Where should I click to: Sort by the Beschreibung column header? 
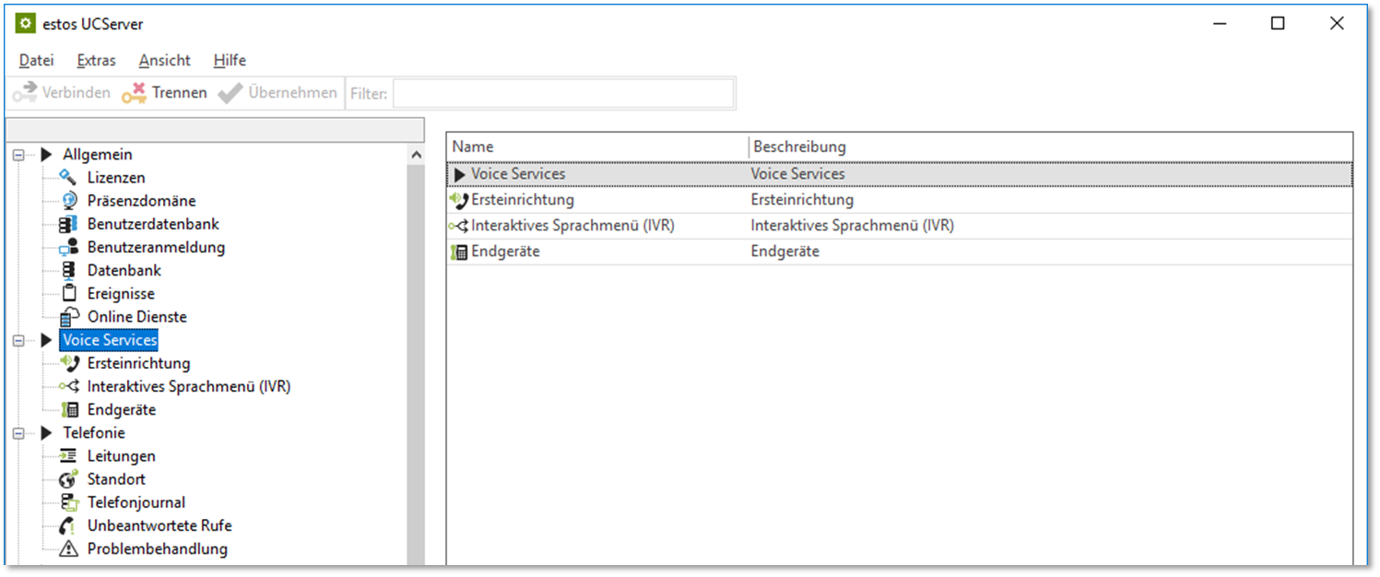point(799,147)
